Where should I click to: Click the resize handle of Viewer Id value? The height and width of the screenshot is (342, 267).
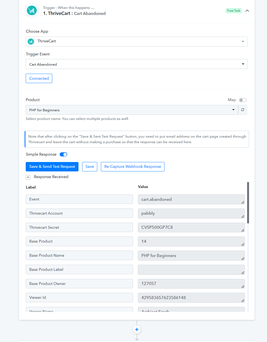pyautogui.click(x=242, y=300)
